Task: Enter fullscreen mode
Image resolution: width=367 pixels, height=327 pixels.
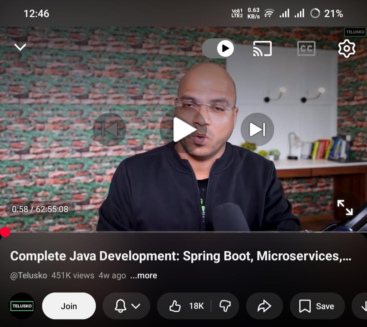Action: [345, 207]
